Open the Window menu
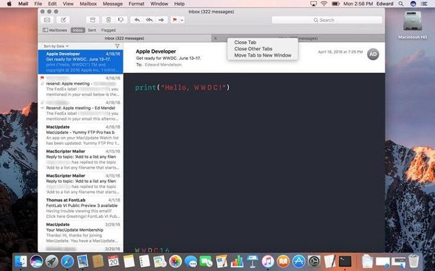The image size is (435, 271). pos(159,4)
